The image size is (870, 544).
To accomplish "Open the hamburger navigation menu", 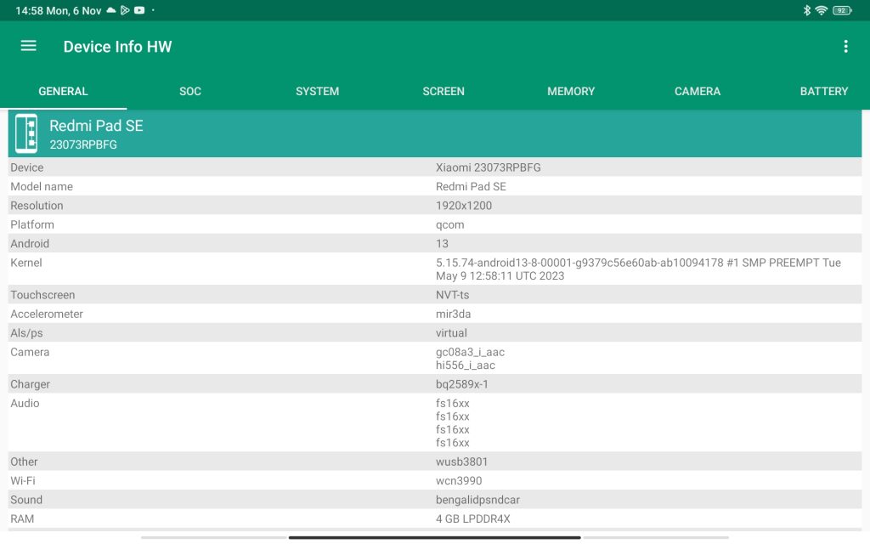I will tap(28, 46).
